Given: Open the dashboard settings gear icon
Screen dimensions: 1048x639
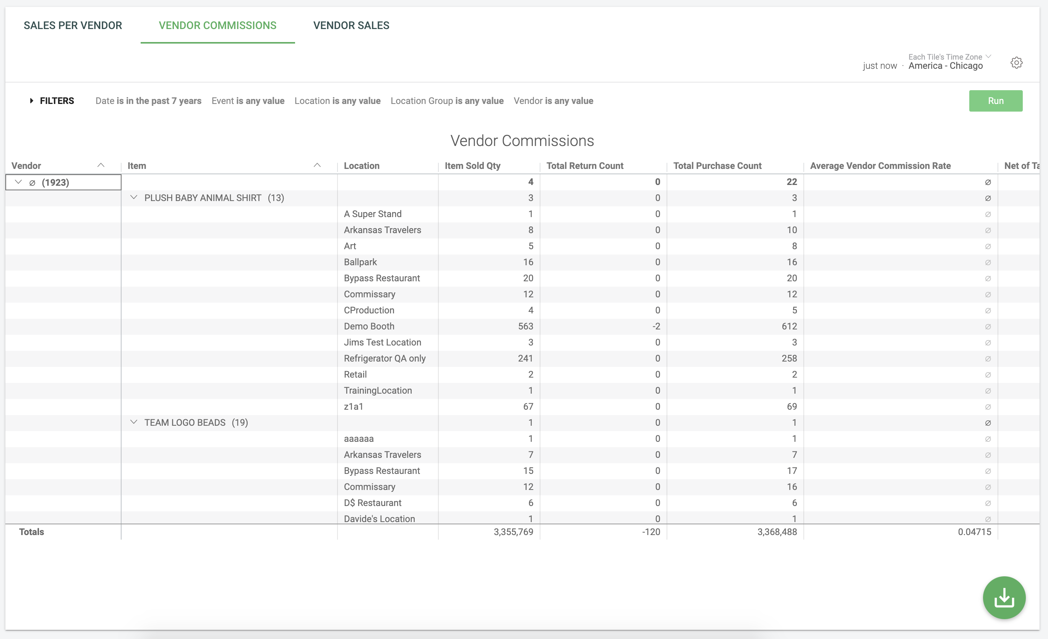Looking at the screenshot, I should (1016, 63).
